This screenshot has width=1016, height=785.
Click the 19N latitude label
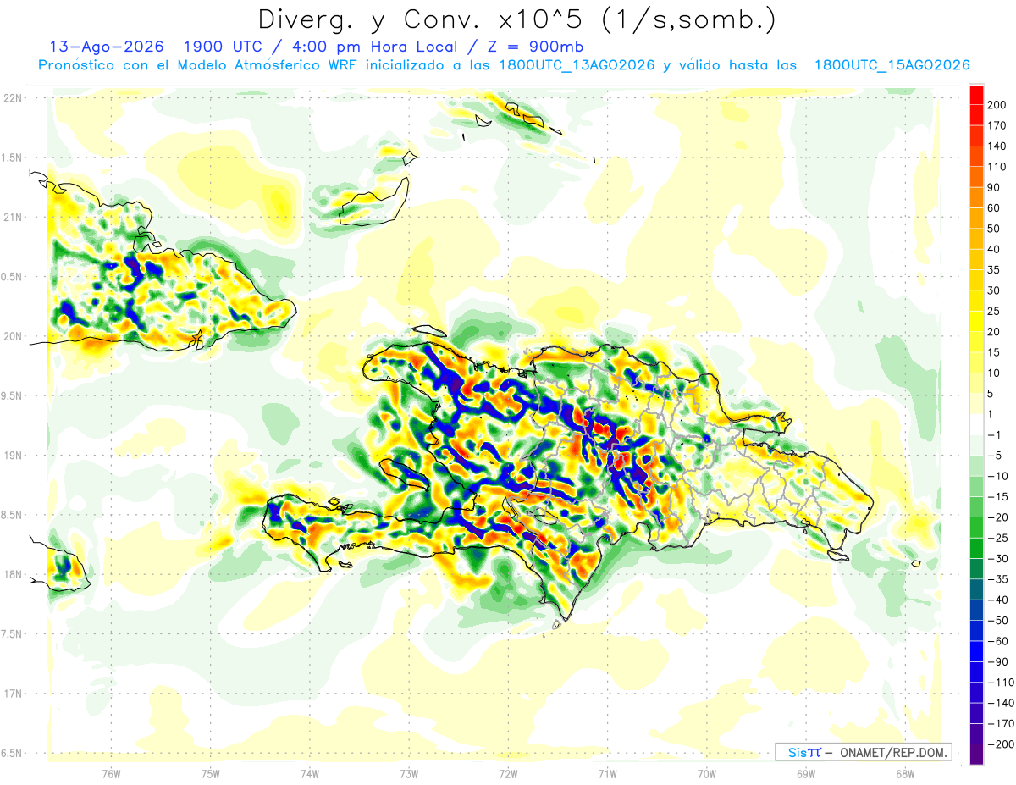13,456
